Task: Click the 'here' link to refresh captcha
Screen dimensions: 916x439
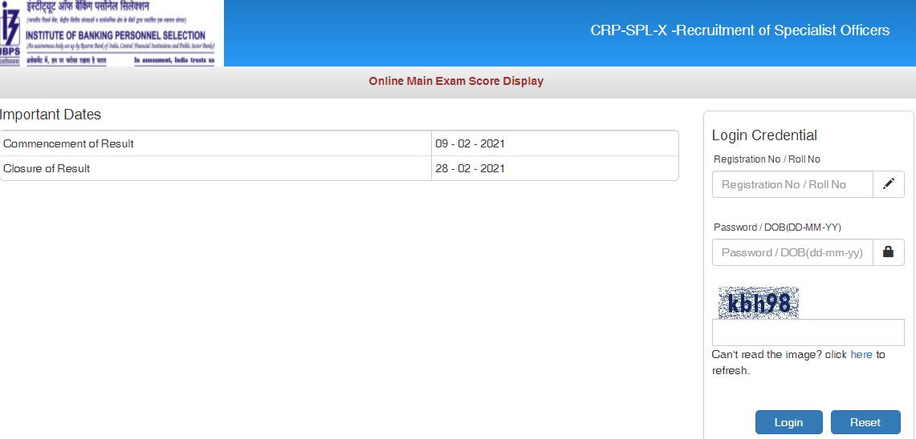Action: pos(861,354)
